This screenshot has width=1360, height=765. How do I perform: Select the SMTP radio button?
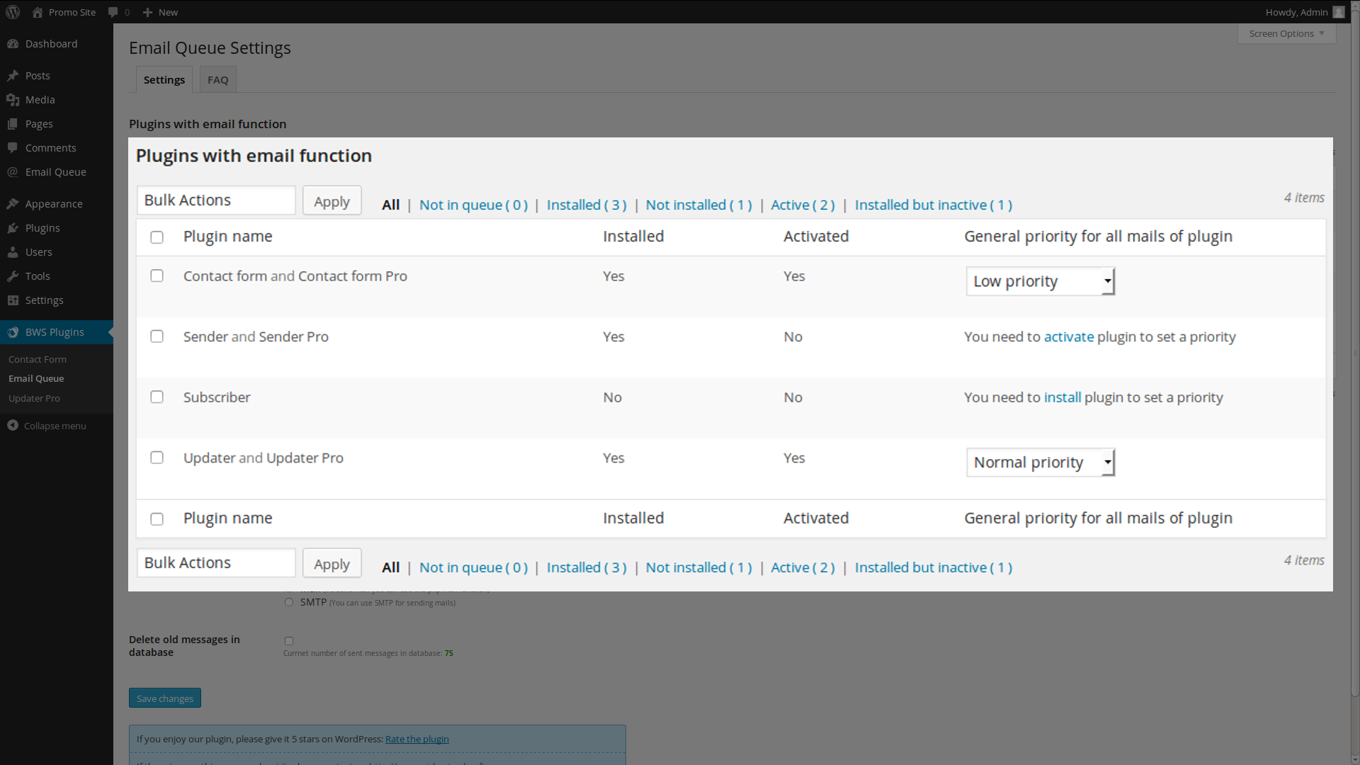[x=289, y=602]
